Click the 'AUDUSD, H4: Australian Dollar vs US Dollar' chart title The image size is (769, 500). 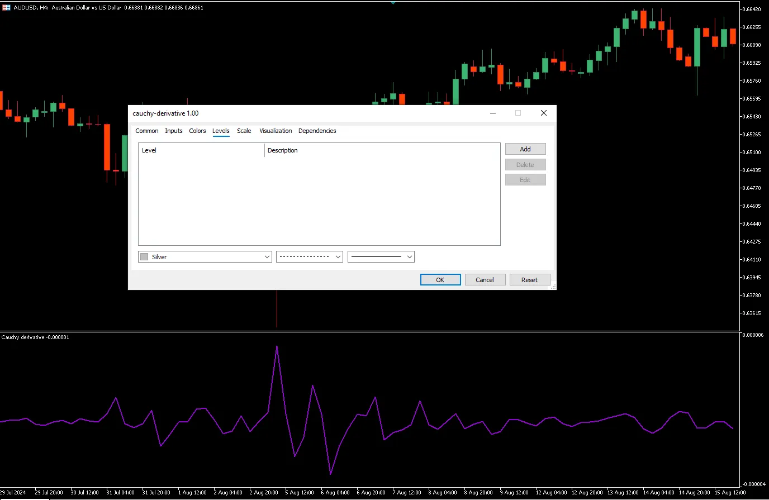point(68,8)
